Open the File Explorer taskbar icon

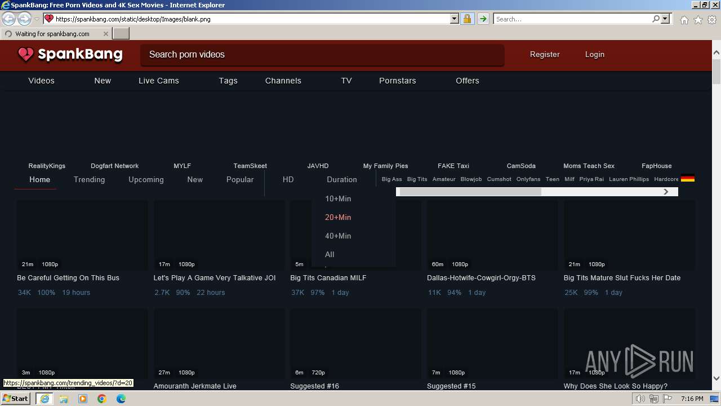click(x=64, y=399)
